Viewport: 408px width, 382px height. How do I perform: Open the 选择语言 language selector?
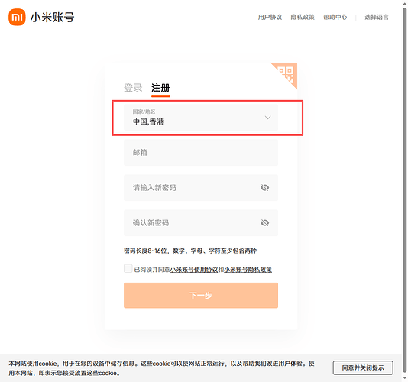point(376,17)
